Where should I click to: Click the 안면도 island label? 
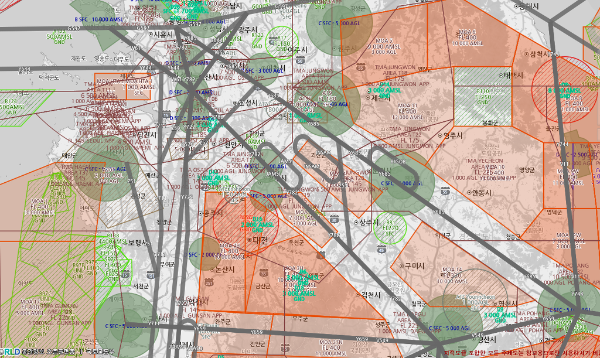[87, 209]
